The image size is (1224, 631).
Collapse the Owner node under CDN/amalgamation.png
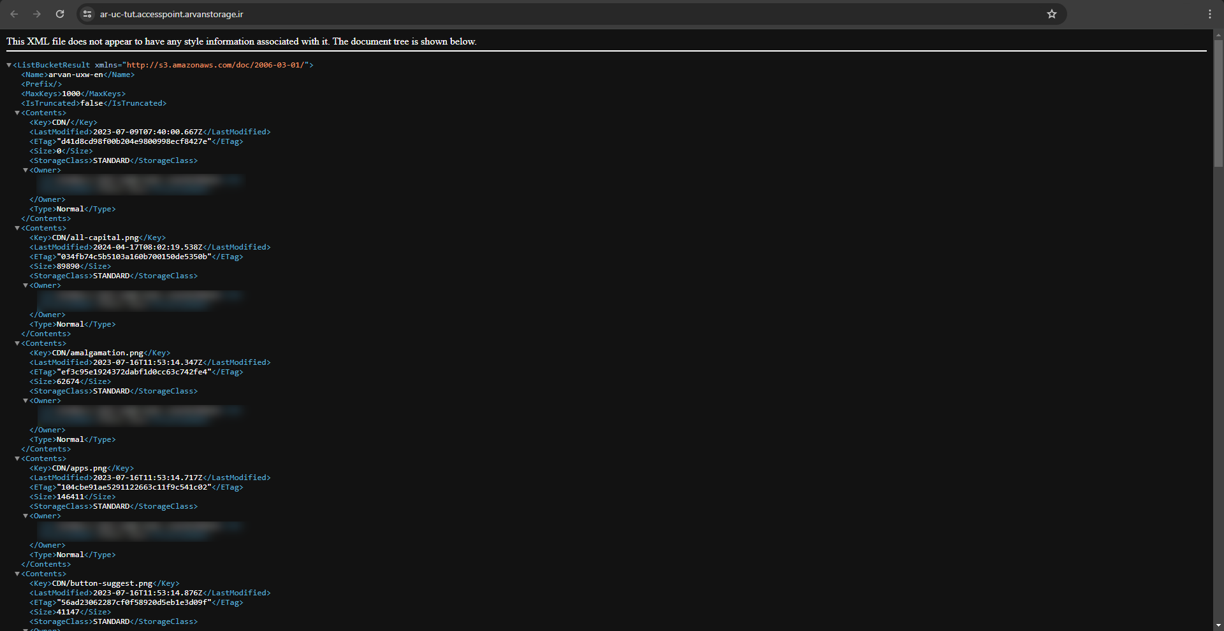pyautogui.click(x=25, y=401)
